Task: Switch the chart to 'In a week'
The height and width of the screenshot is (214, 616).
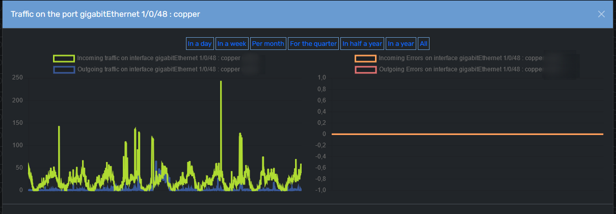Action: [232, 44]
